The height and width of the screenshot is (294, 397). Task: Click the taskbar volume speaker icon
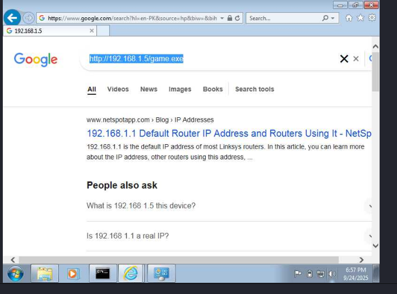(x=332, y=274)
